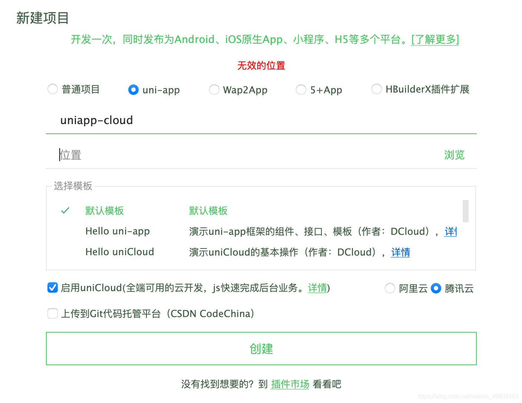Open the 插件市场 link

290,384
